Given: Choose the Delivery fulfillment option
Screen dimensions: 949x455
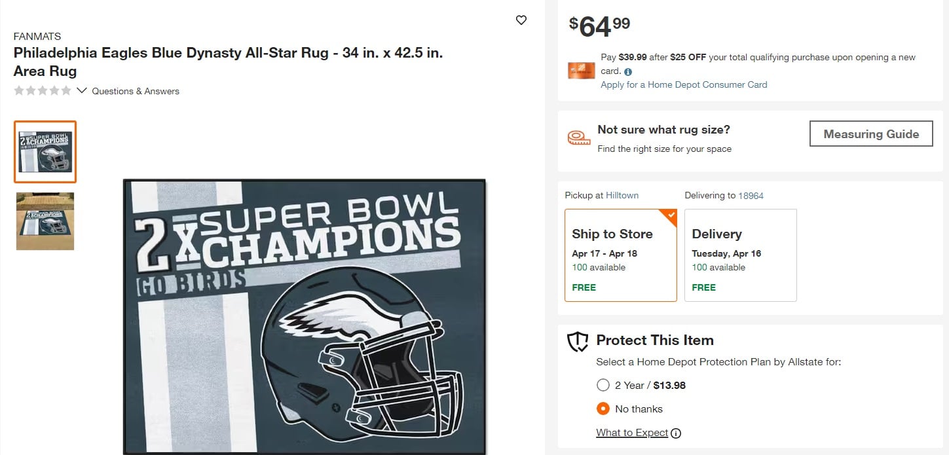Looking at the screenshot, I should pos(740,255).
